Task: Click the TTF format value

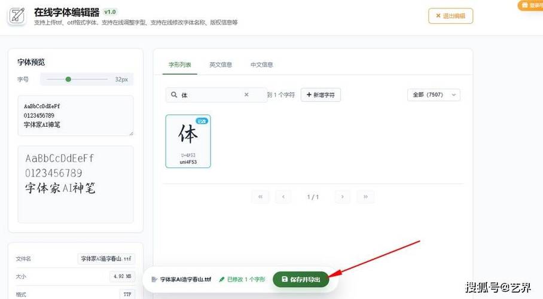Action: [x=127, y=294]
